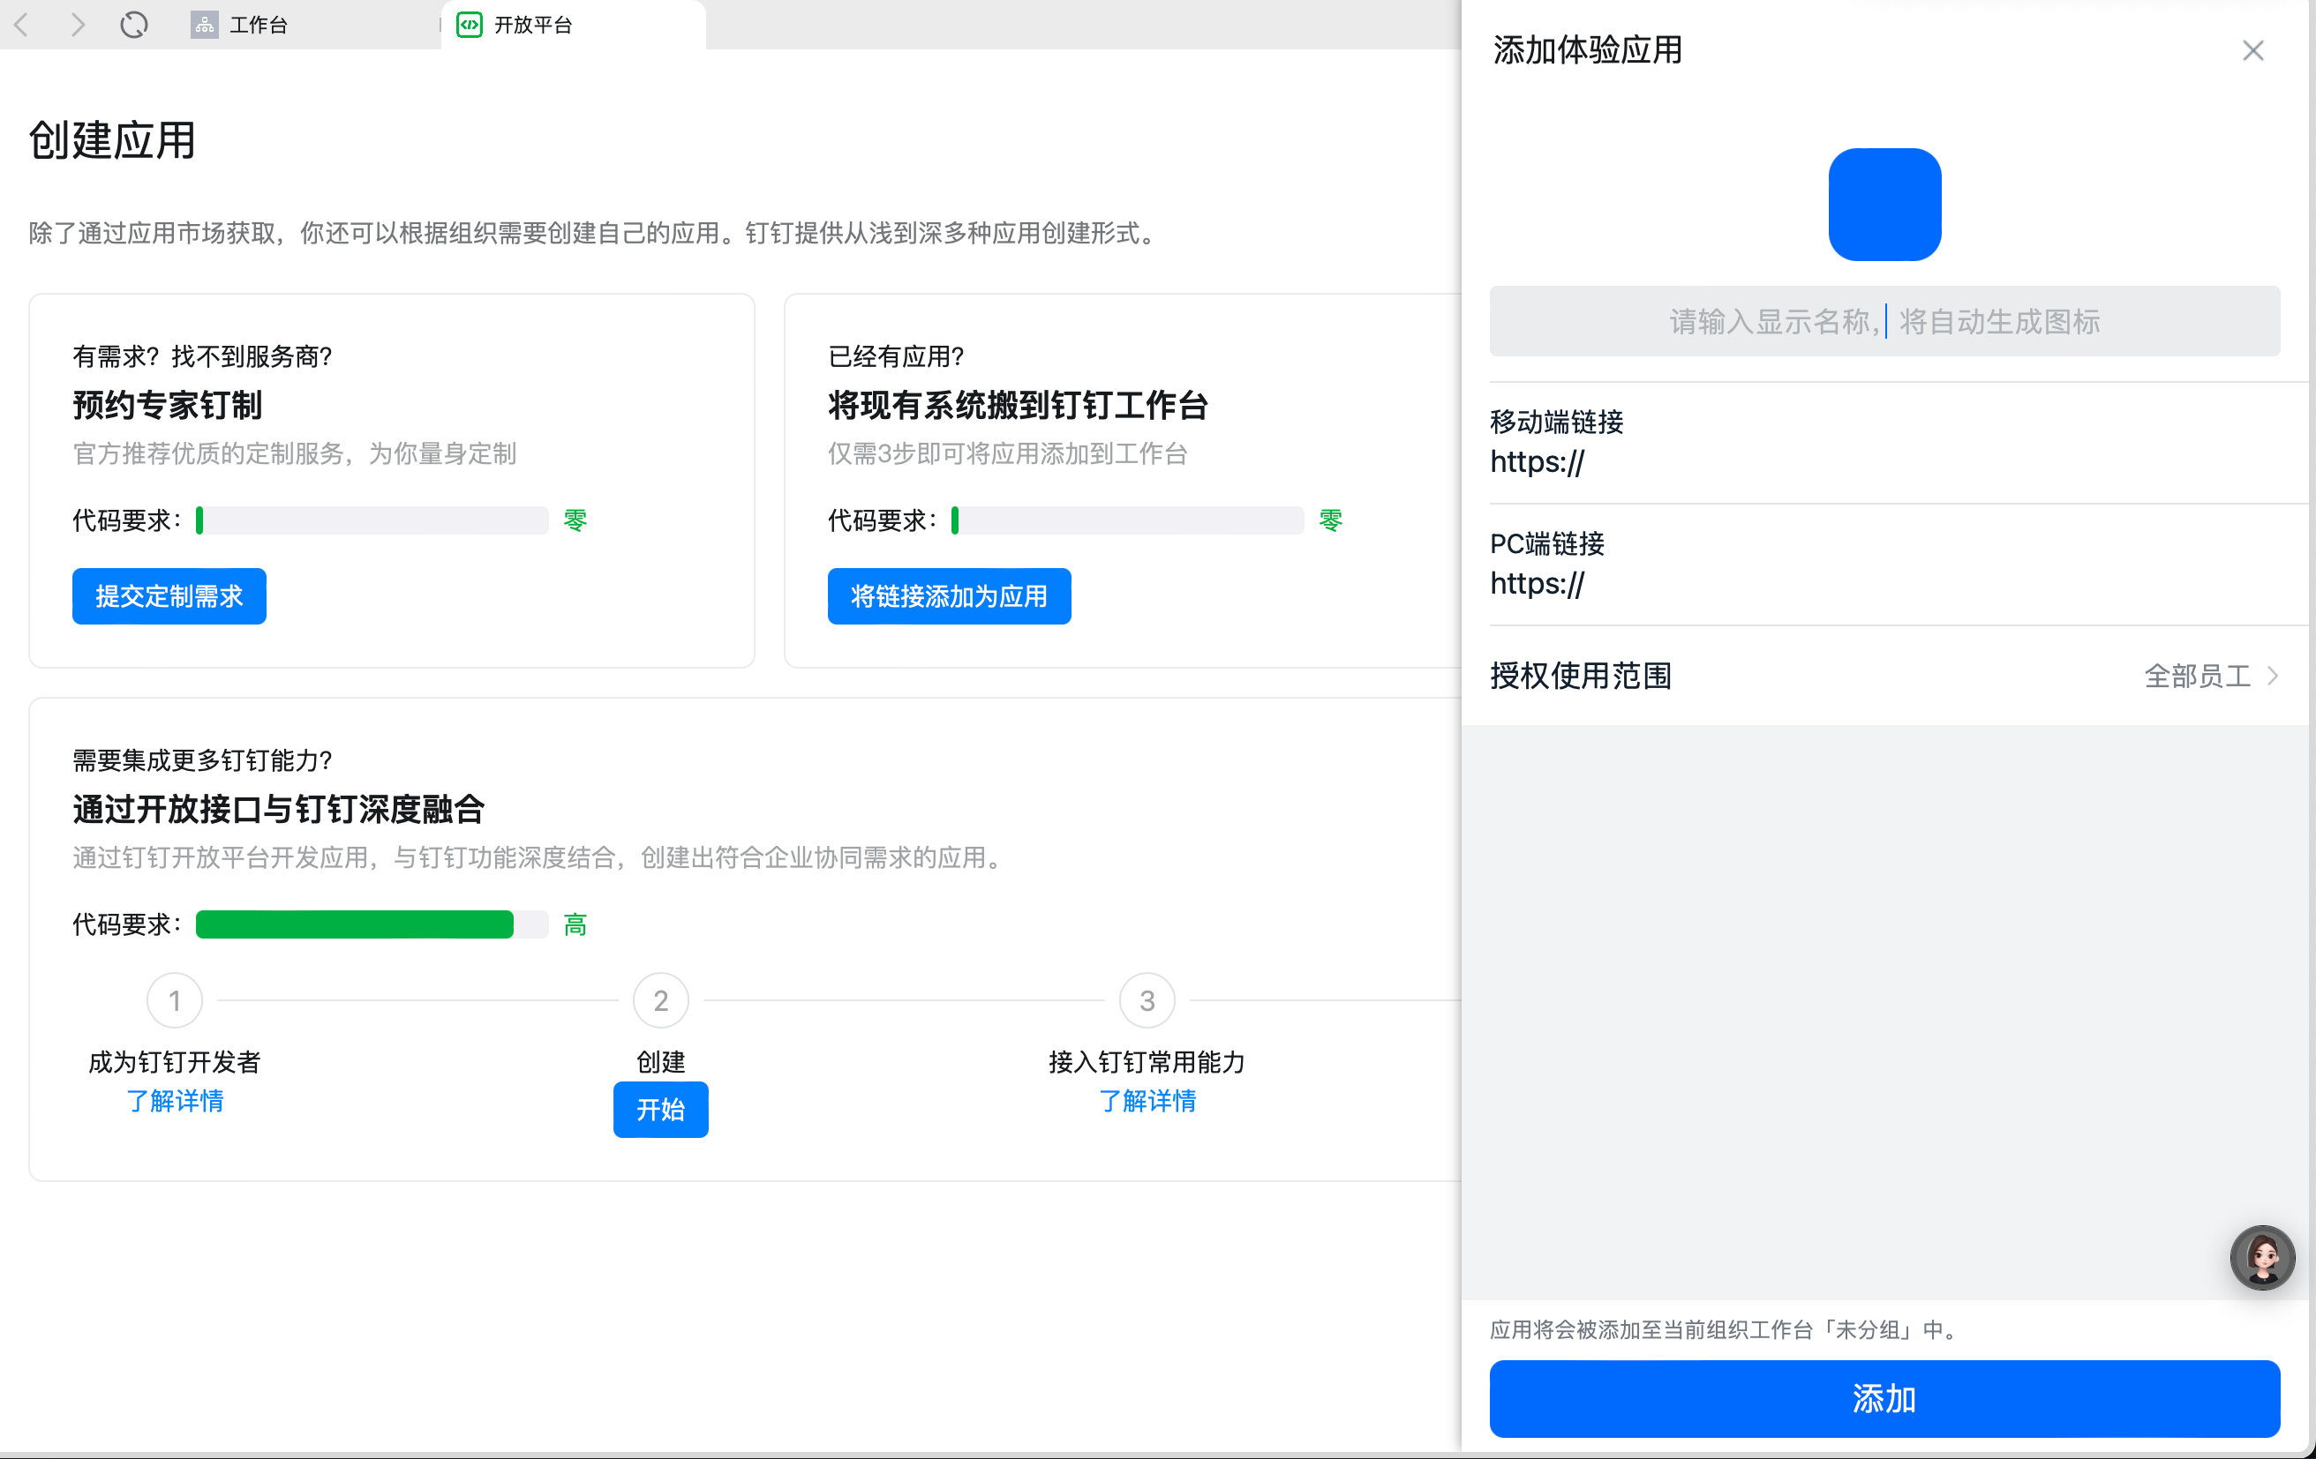This screenshot has height=1459, width=2316.
Task: Click chevron next to 全部员工
Action: [2273, 677]
